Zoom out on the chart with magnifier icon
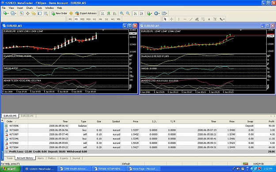This screenshot has height=172, width=276. [128, 13]
